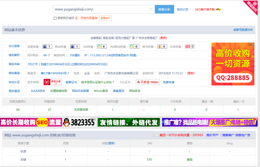Viewport: 260px width, 167px height.
Task: Click the clear X in the URL field
Action: (150, 9)
